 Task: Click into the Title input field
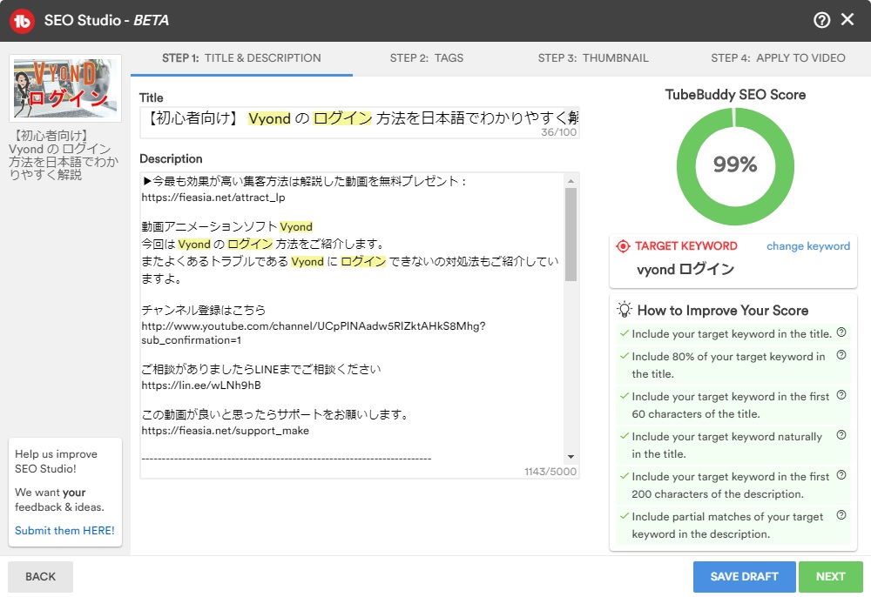point(360,122)
